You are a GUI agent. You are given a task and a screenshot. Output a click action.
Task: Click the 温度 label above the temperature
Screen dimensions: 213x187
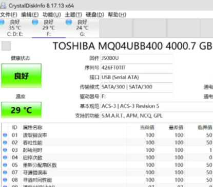point(21,97)
